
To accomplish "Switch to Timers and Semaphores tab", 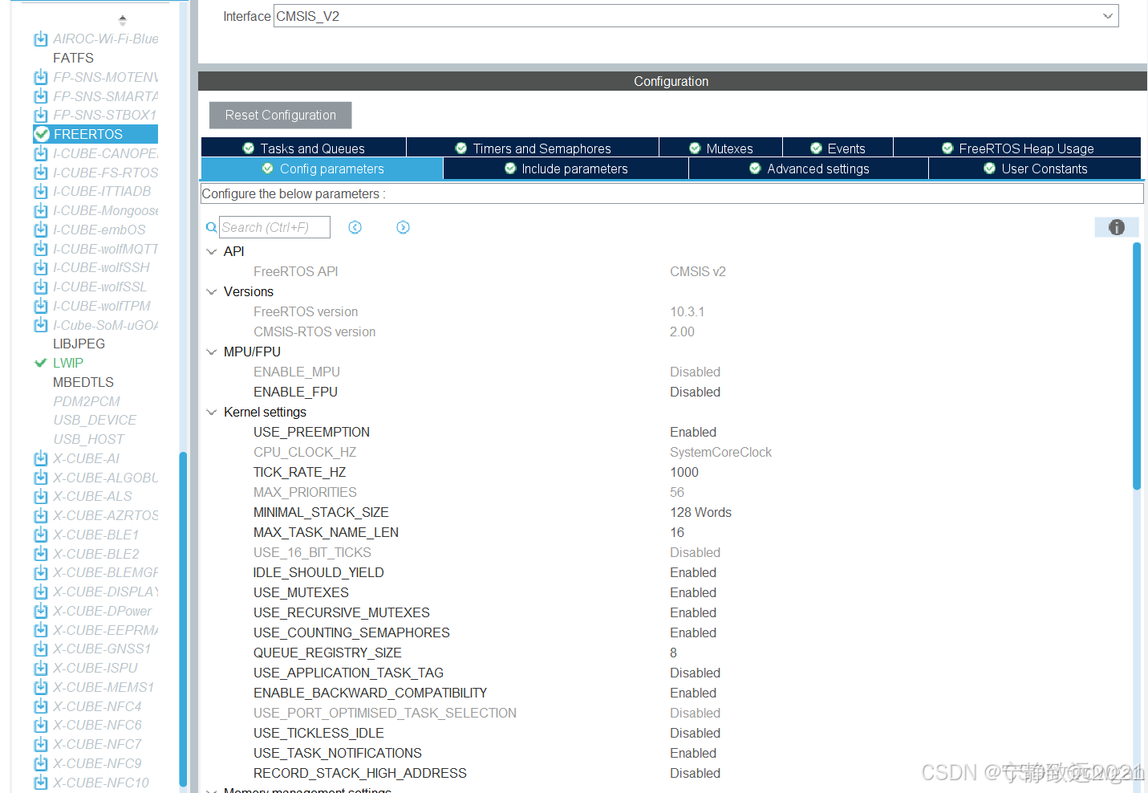I will click(x=533, y=148).
